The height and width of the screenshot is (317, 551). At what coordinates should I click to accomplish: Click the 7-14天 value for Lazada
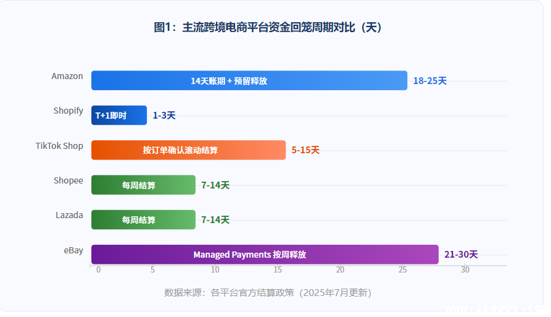(215, 220)
